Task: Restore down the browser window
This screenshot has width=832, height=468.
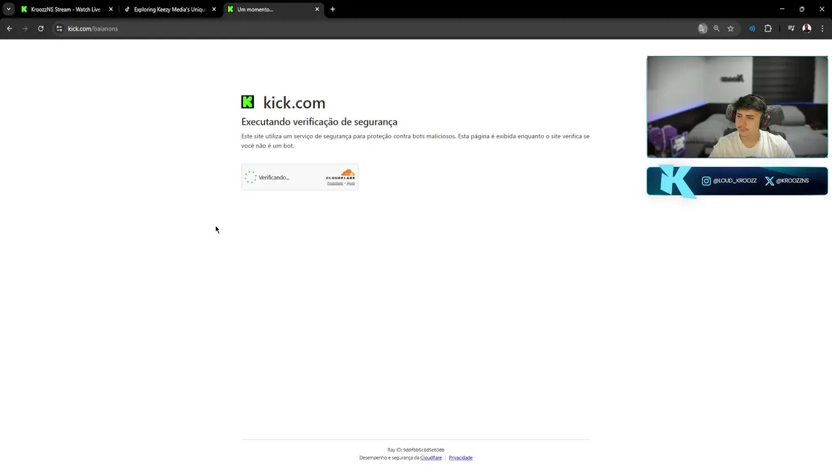Action: (801, 9)
